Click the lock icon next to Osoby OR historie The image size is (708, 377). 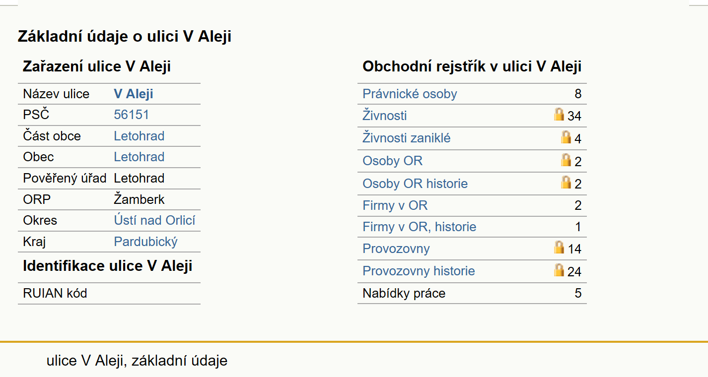(x=566, y=182)
